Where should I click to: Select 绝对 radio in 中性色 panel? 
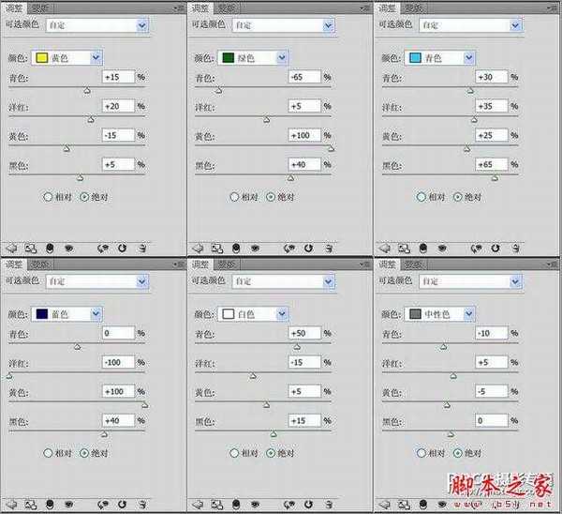pyautogui.click(x=458, y=453)
